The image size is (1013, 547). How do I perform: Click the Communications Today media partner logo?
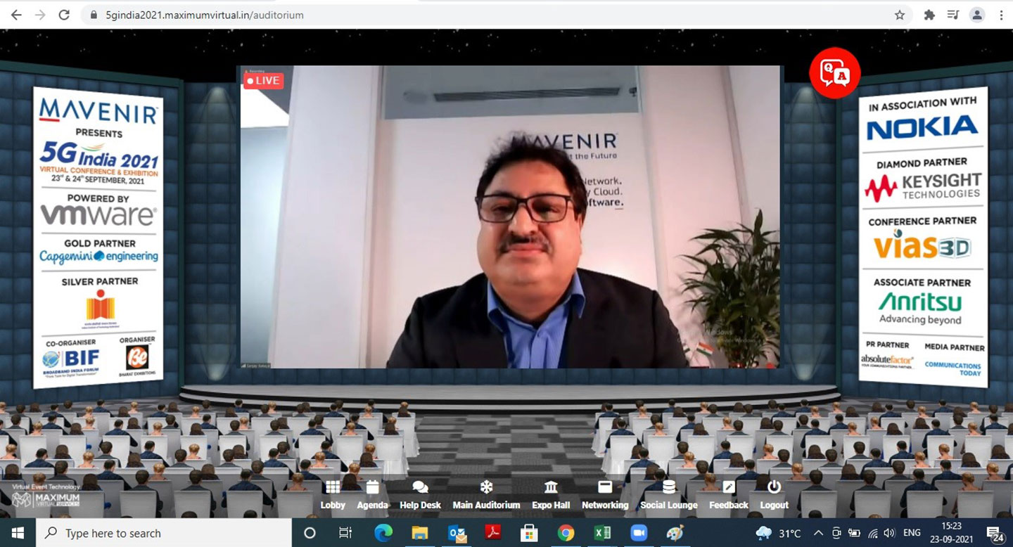(x=953, y=368)
